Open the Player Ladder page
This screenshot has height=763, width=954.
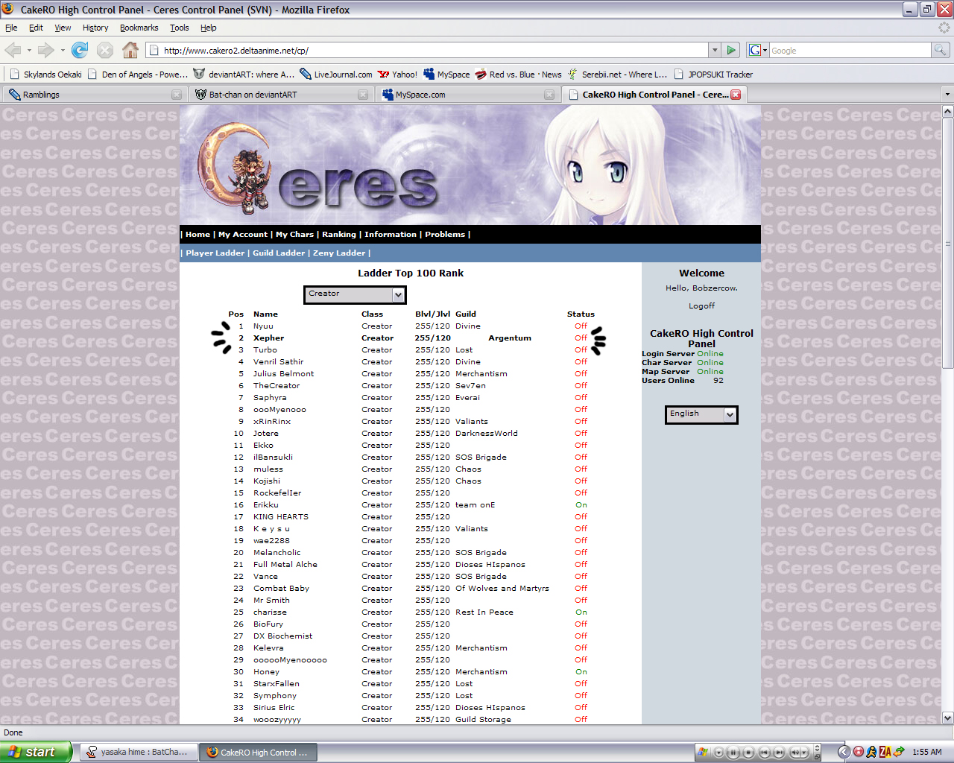(215, 253)
